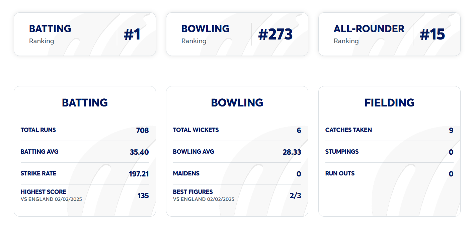Click the Batting Ranking card title
This screenshot has width=472, height=225.
click(x=50, y=29)
